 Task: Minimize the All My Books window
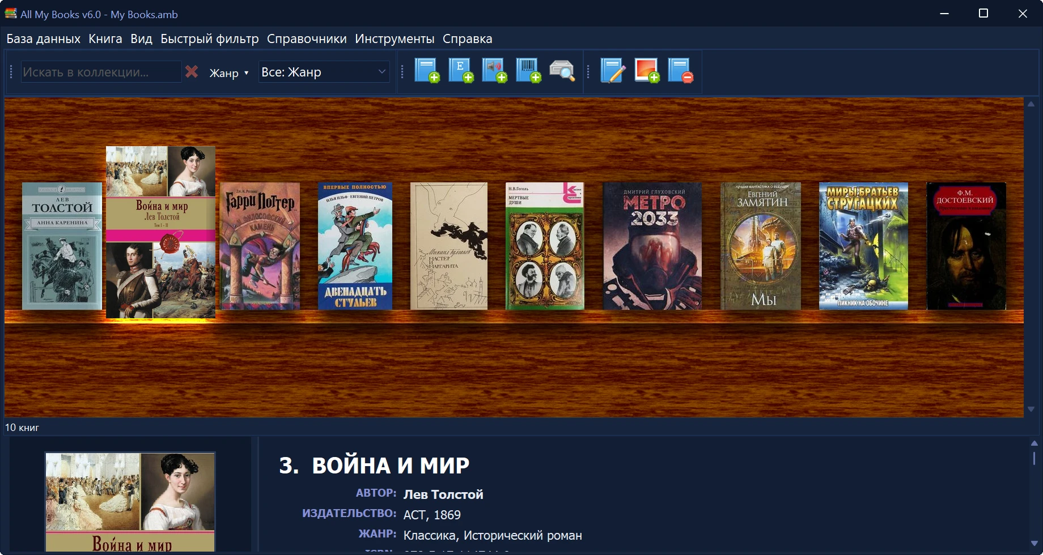pos(944,14)
